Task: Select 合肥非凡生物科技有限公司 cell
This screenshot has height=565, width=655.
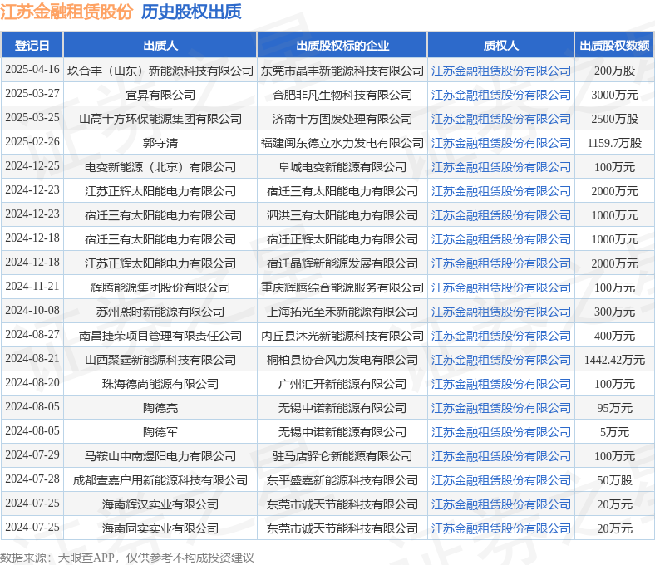Action: pyautogui.click(x=342, y=95)
